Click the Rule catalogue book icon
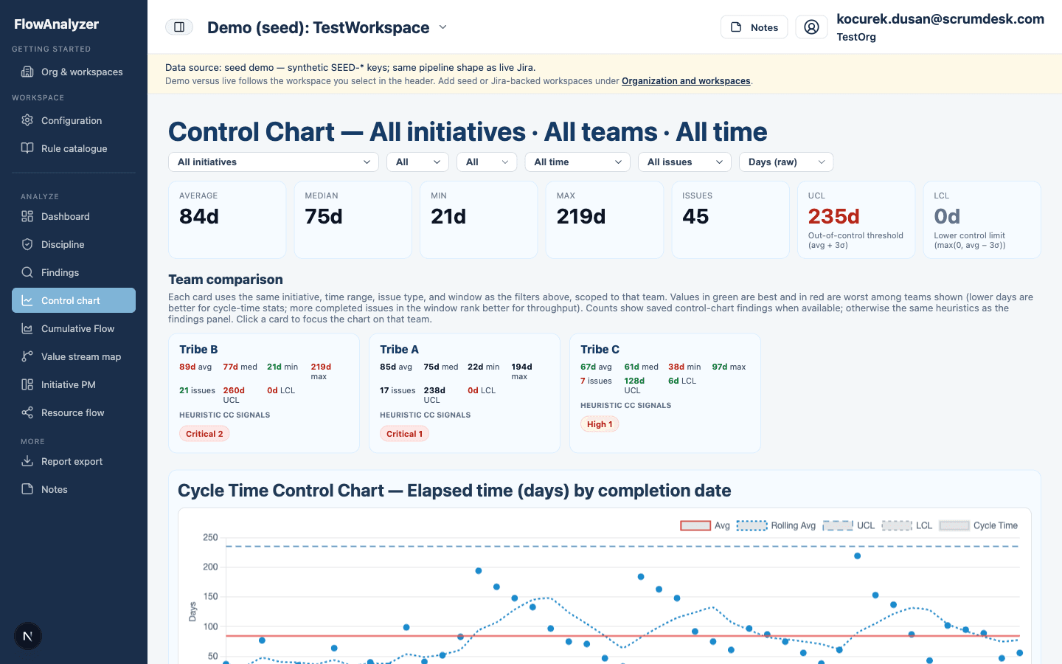The image size is (1062, 664). [27, 148]
